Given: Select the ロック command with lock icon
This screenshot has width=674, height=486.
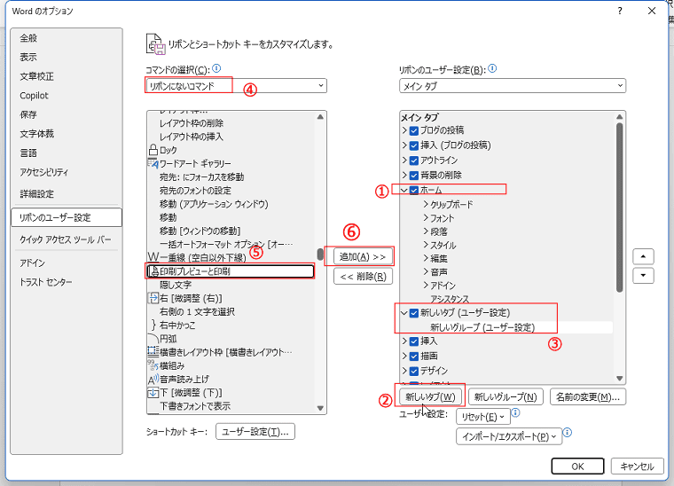Looking at the screenshot, I should (168, 151).
